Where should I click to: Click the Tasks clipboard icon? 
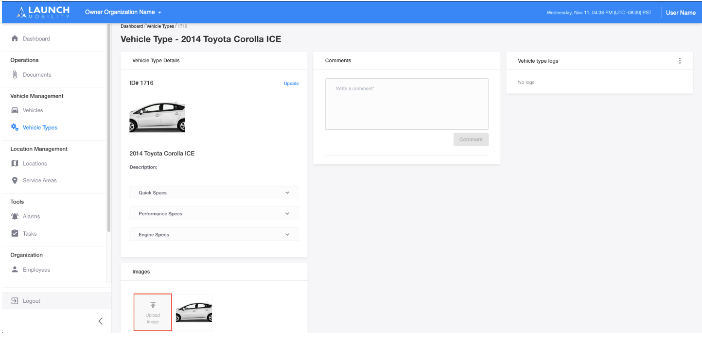click(x=15, y=233)
